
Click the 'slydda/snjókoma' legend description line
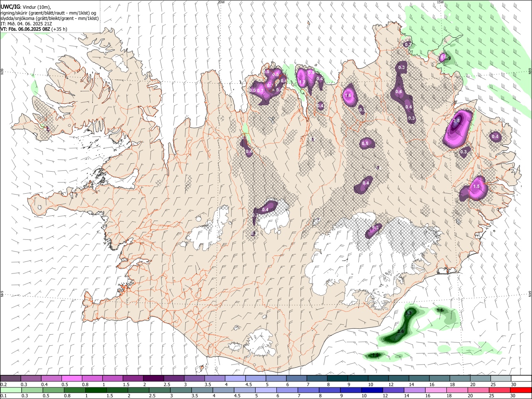(49, 18)
